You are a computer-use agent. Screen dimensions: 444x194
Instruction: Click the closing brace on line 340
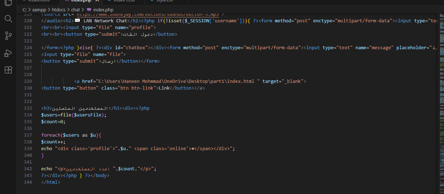[x=43, y=155]
